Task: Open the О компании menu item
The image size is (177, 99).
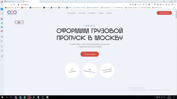Action: pos(92,13)
